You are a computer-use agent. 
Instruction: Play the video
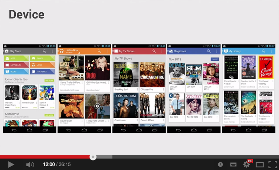[11, 164]
